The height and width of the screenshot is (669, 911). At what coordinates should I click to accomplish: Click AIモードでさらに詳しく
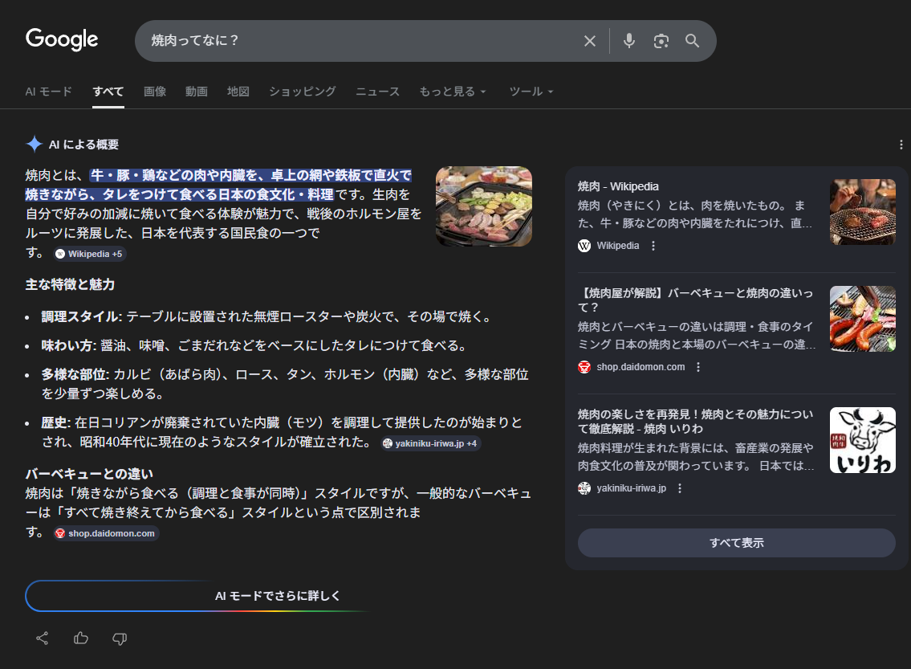(x=277, y=596)
